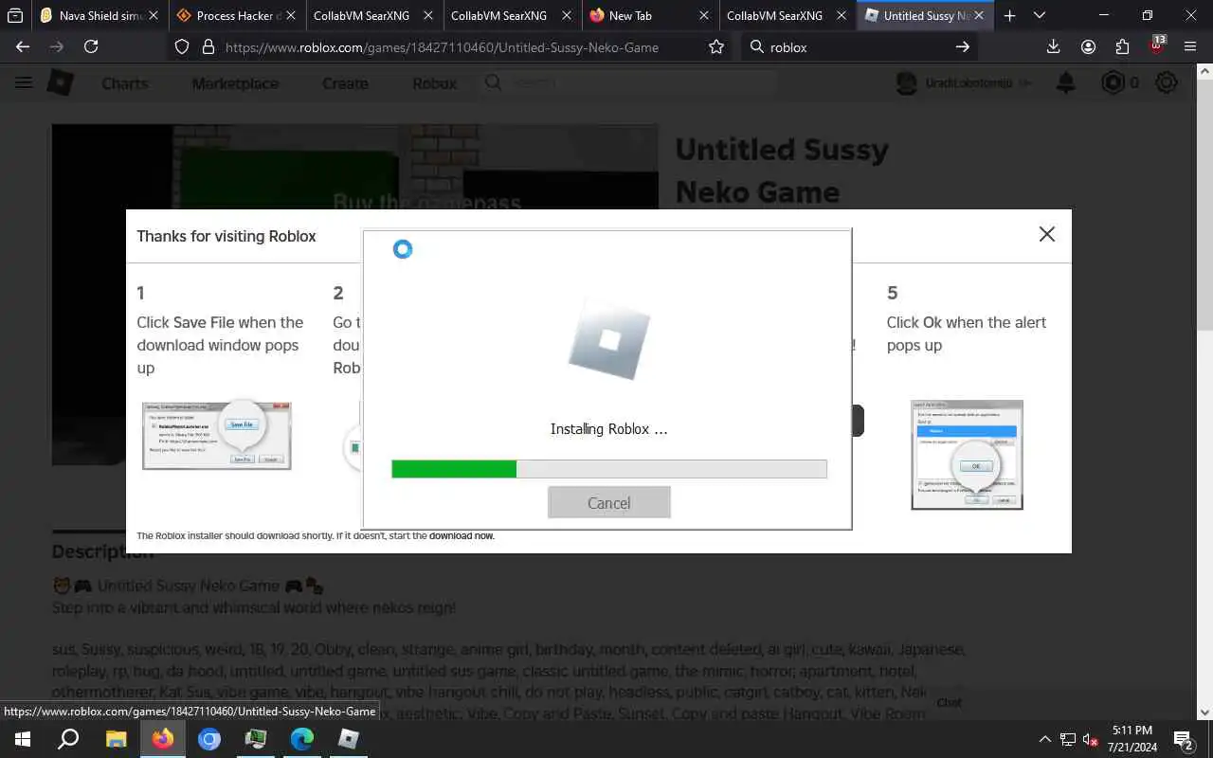The image size is (1213, 758).
Task: Click the Roblox logo home icon
Action: click(x=61, y=82)
